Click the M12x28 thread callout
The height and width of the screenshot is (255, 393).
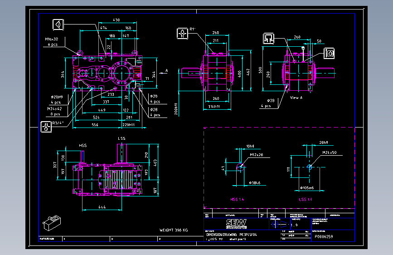tap(257, 155)
